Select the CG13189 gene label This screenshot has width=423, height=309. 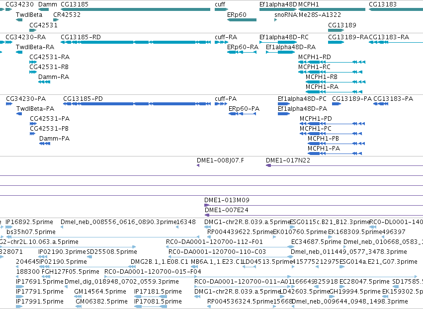(x=342, y=25)
